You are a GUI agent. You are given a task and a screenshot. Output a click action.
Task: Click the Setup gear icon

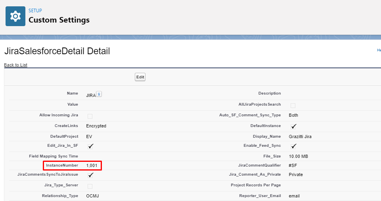(15, 16)
